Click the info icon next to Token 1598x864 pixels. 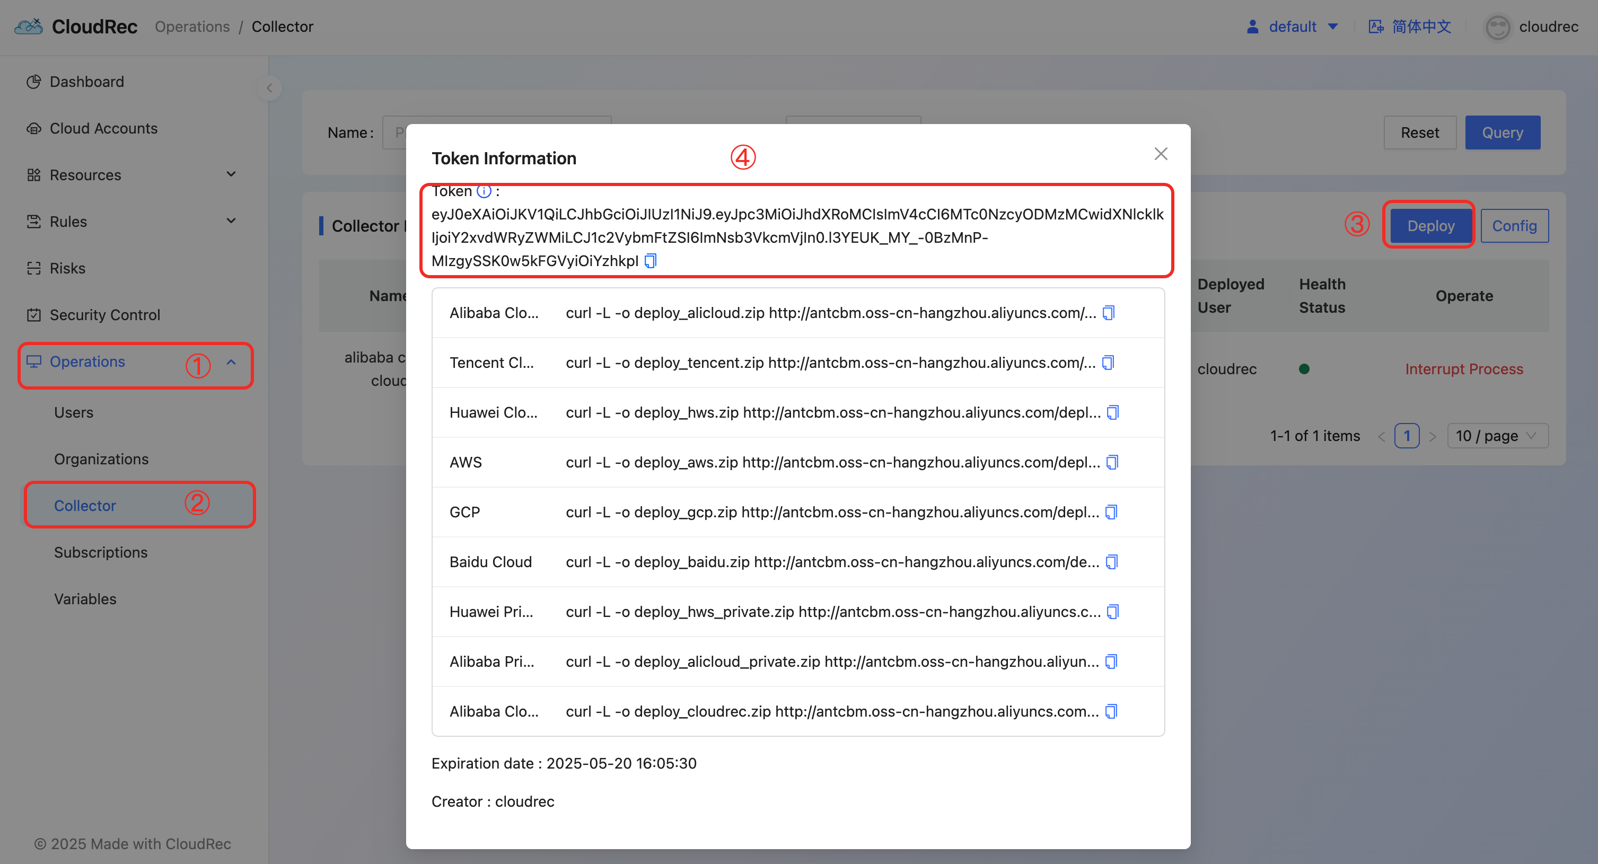pos(484,191)
